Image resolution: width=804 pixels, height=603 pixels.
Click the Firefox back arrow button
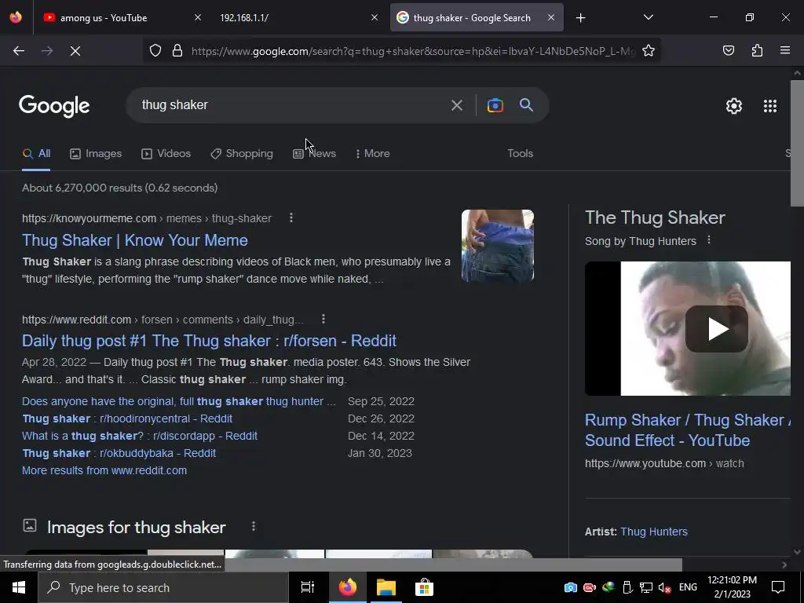[x=19, y=51]
